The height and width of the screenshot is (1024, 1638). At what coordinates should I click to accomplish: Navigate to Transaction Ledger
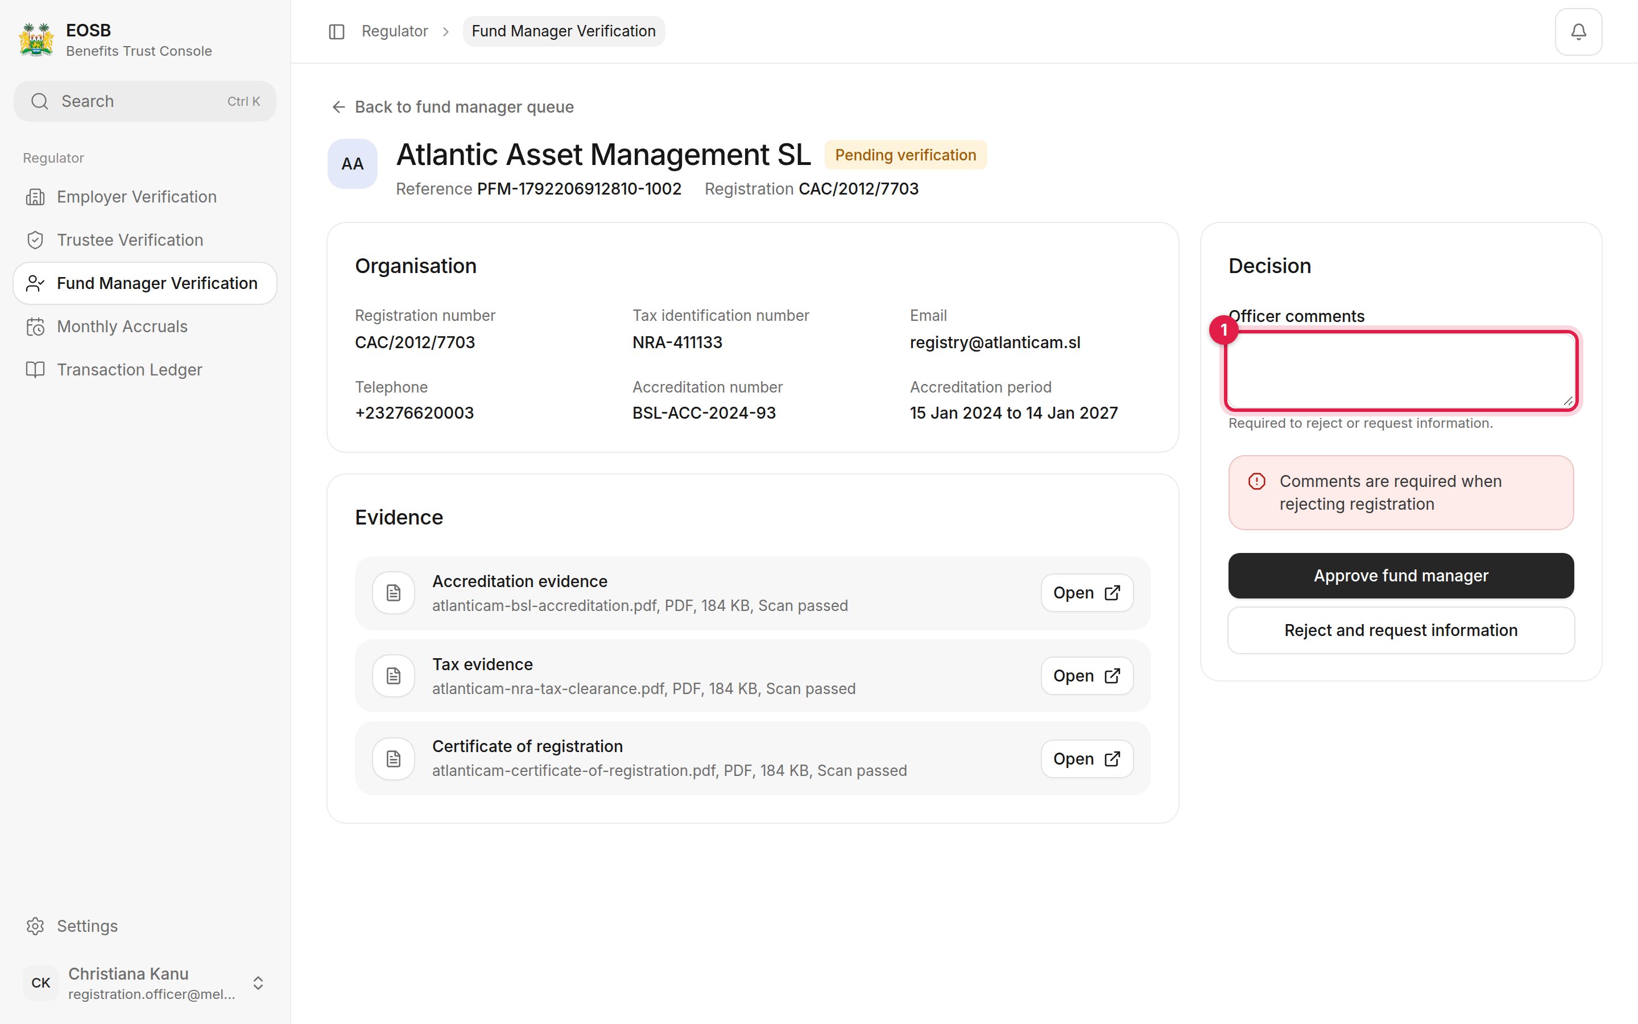pyautogui.click(x=145, y=370)
